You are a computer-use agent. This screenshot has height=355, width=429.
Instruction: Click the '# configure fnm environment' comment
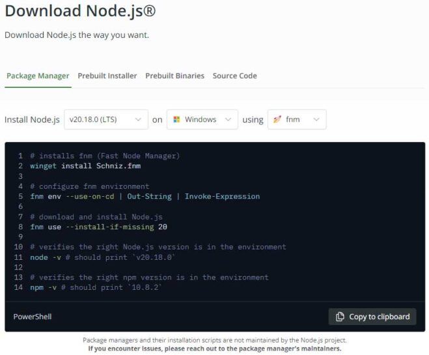(90, 187)
